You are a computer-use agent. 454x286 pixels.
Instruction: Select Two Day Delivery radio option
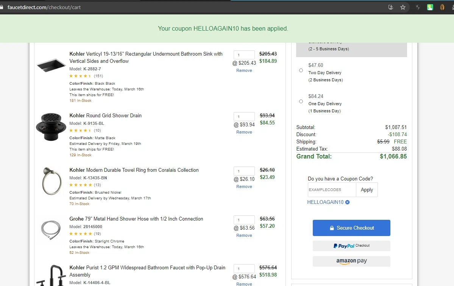(x=301, y=70)
